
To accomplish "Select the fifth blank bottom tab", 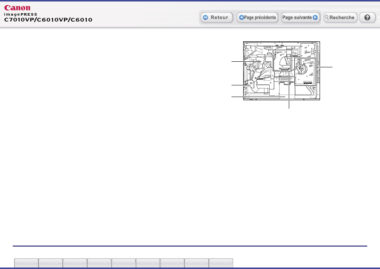I will pos(124,263).
